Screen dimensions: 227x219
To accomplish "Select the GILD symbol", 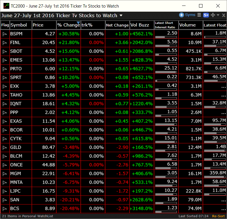I will pyautogui.click(x=16, y=147).
